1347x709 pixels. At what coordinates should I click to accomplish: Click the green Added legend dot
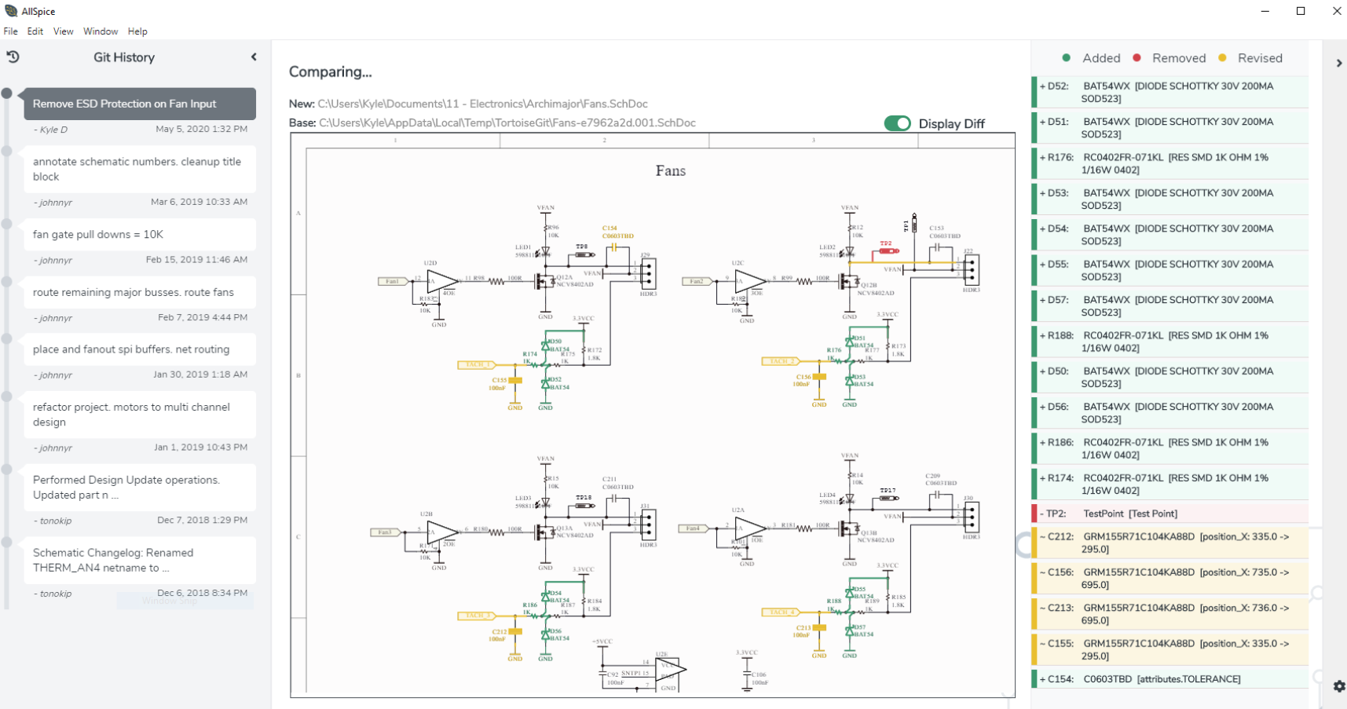pyautogui.click(x=1066, y=58)
